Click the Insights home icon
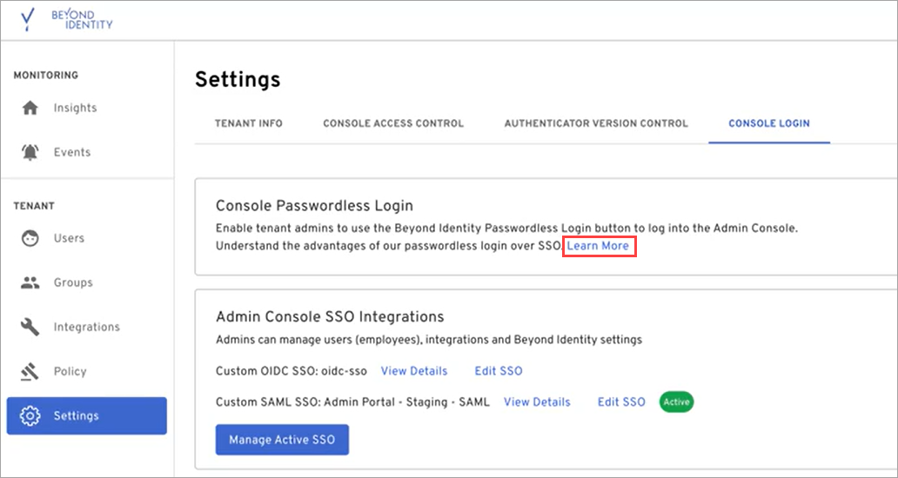 pyautogui.click(x=30, y=109)
